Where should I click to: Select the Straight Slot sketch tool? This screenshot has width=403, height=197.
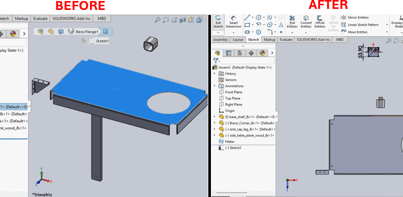click(247, 32)
